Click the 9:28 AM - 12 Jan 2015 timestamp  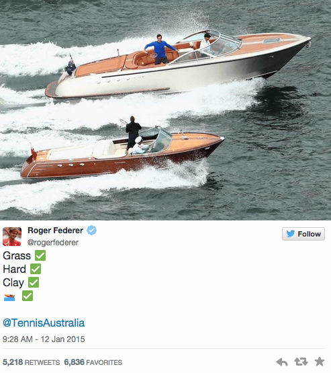pos(44,339)
